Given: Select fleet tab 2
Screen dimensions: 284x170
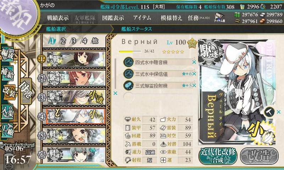Looking at the screenshot, I should [63, 41].
